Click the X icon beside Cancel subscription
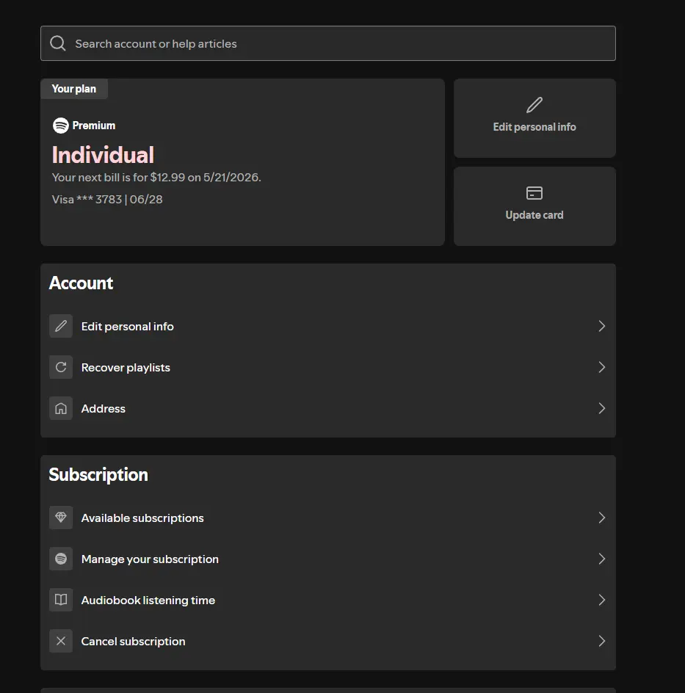685x693 pixels. tap(61, 641)
